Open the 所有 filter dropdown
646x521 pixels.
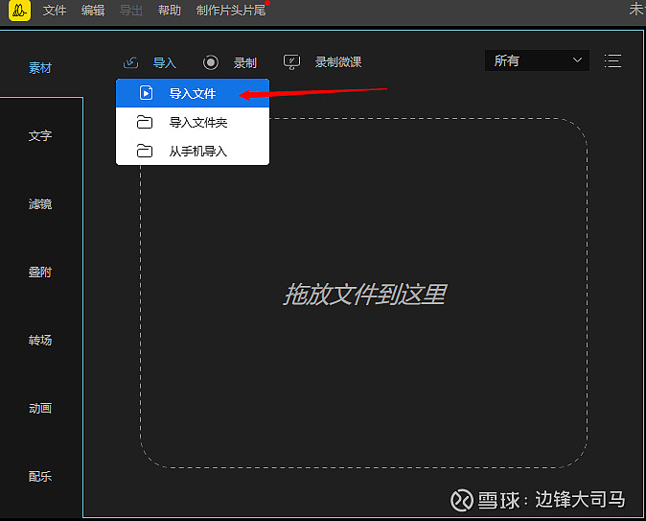click(537, 60)
